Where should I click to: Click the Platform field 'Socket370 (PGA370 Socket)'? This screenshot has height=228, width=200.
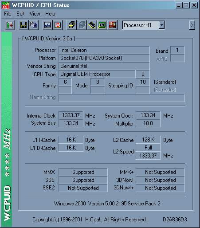coord(104,58)
